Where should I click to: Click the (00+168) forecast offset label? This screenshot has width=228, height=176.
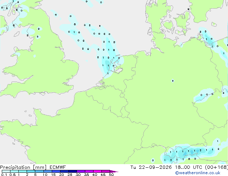[216, 167]
